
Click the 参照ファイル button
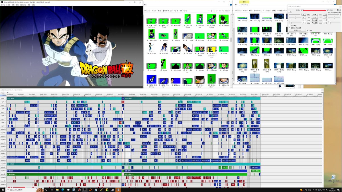pos(297,30)
